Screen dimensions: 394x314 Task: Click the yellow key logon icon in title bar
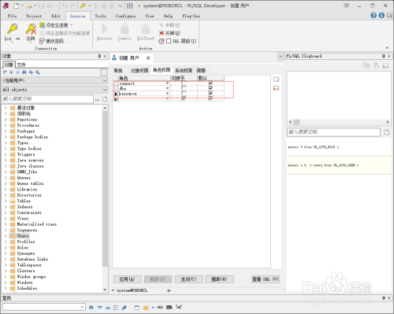point(83,6)
